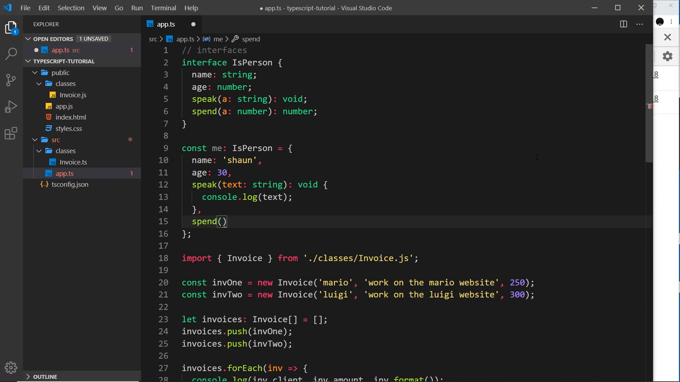Open the Selection menu
Screen dimensions: 680x382
[71, 8]
